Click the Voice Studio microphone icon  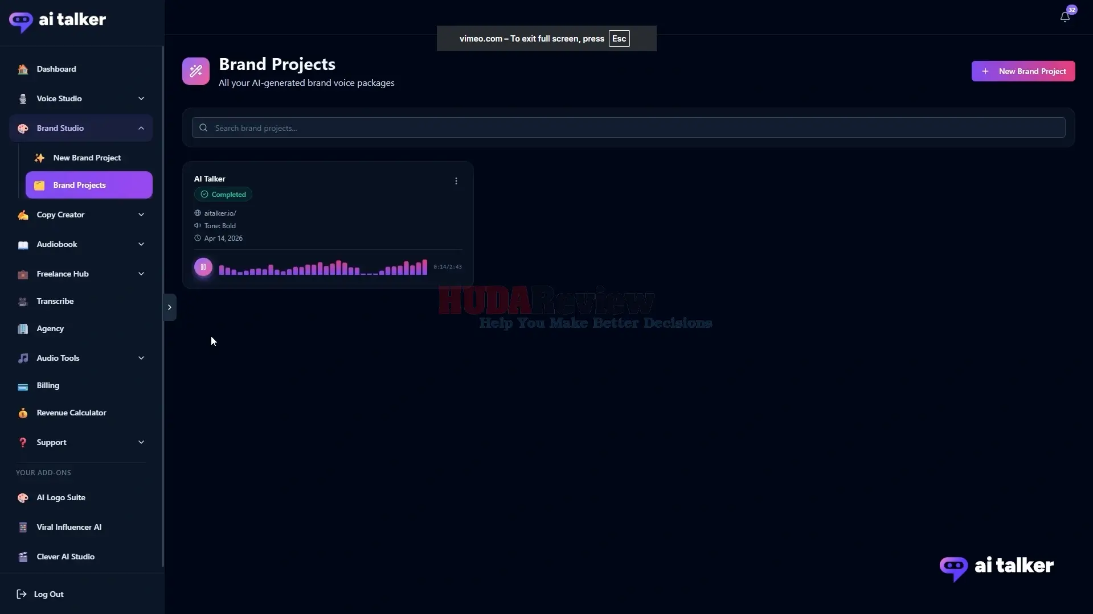23,99
